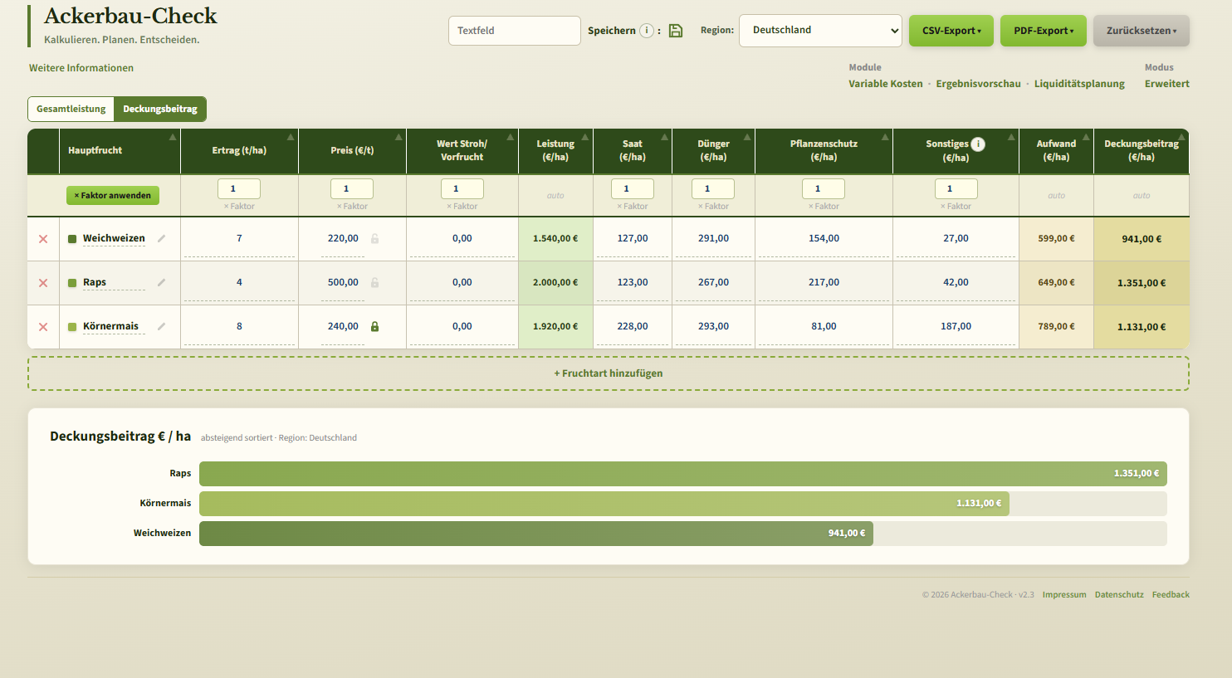Delete the Weichweizen row with red X
Image resolution: width=1232 pixels, height=678 pixels.
[x=43, y=239]
